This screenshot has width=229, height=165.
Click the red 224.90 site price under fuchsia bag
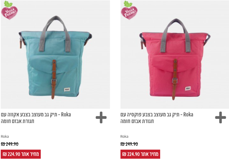tap(140, 154)
